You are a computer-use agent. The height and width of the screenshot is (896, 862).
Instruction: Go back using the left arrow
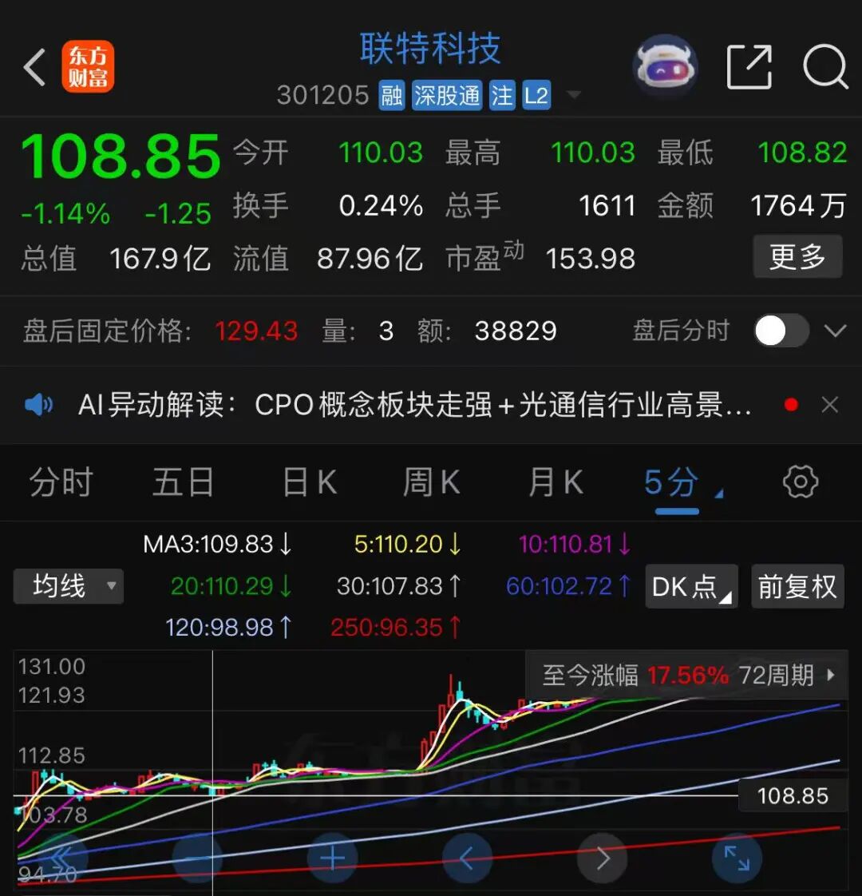tap(35, 67)
